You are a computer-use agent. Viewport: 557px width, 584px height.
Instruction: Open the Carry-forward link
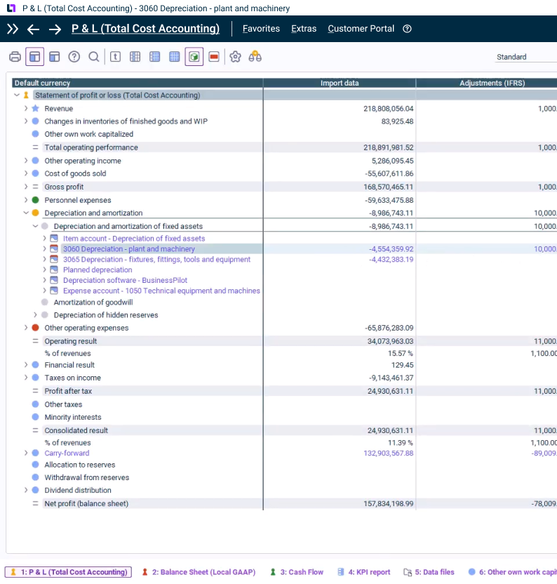[x=67, y=453]
